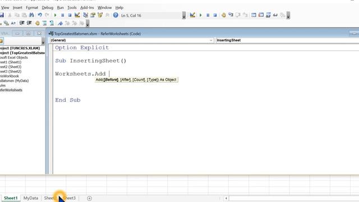Click the Uncomment Block icon

[x=52, y=23]
